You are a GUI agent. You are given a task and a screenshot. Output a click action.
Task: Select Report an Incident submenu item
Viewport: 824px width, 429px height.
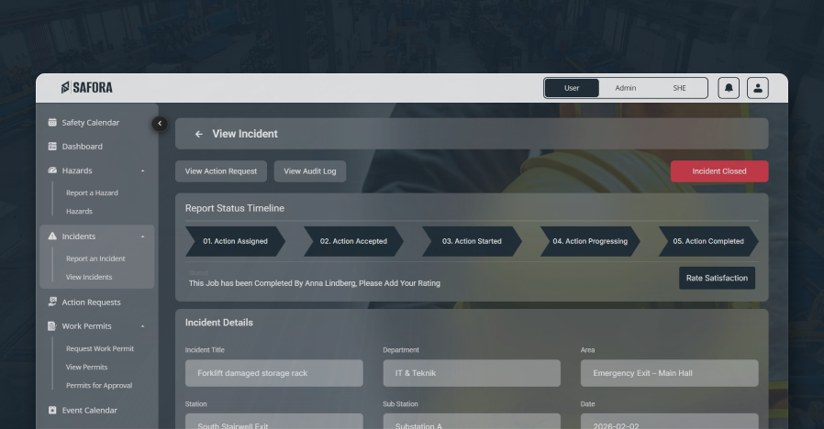click(x=95, y=258)
